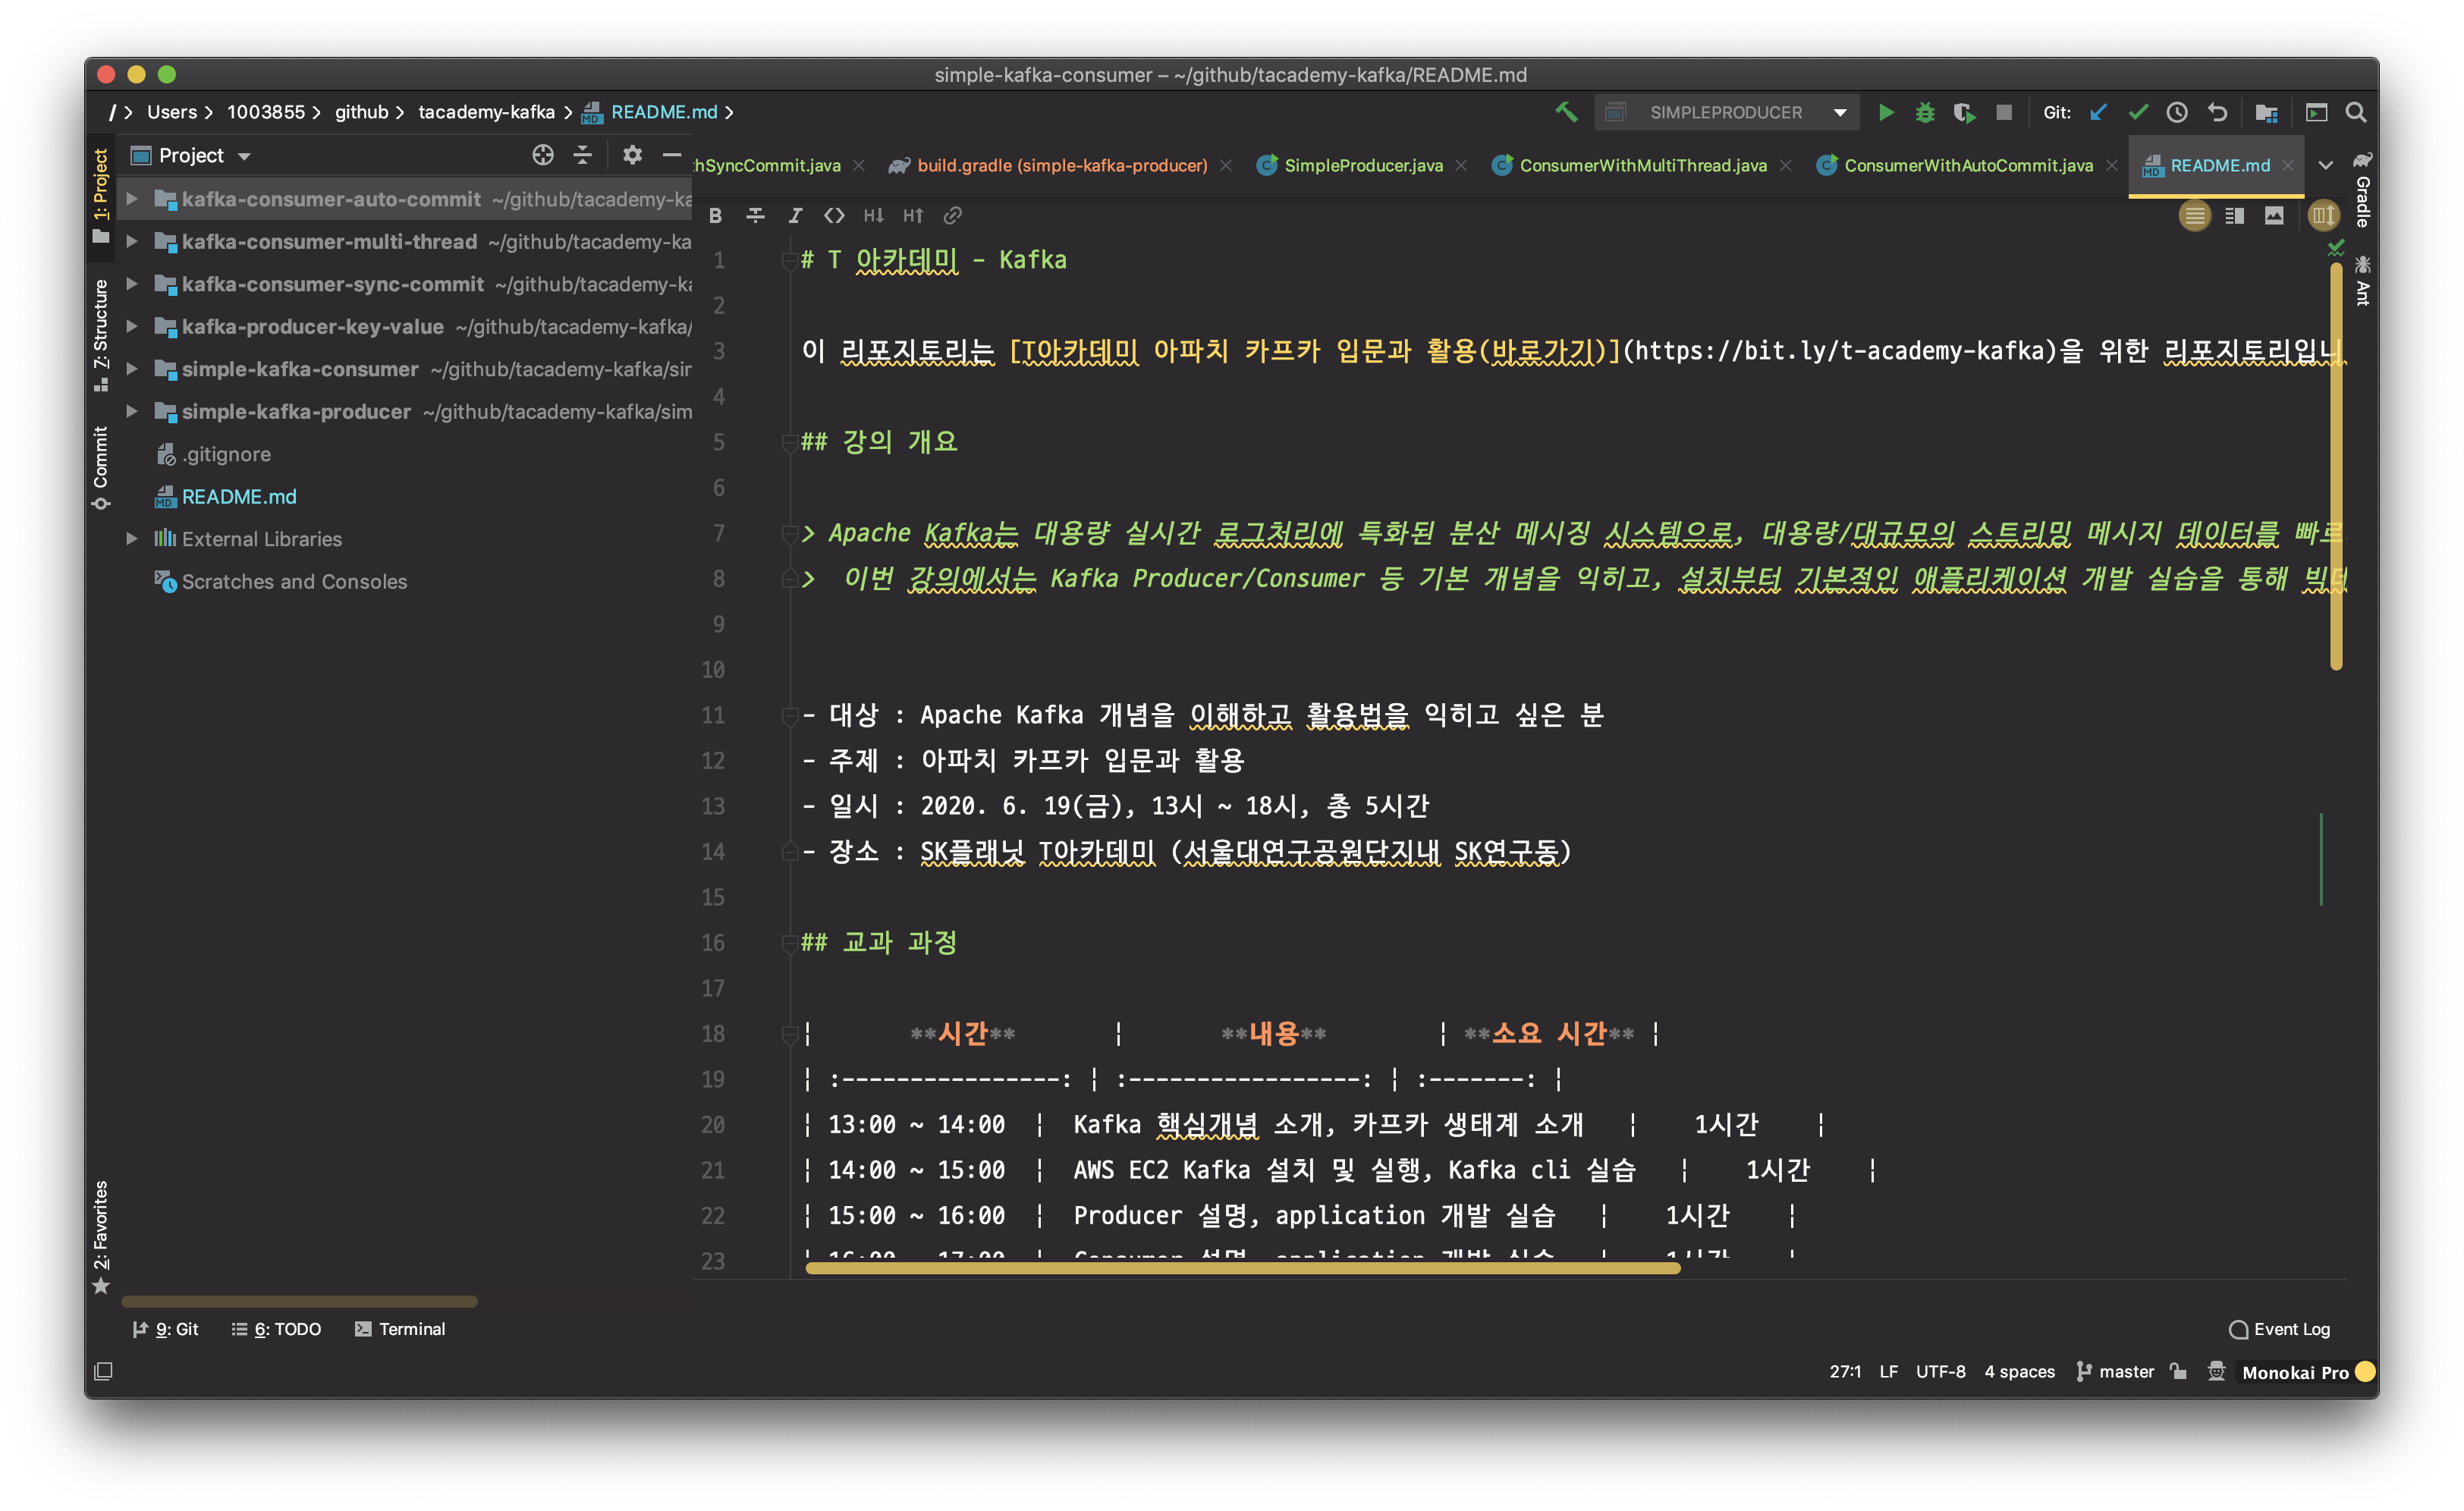Viewport: 2464px width, 1511px height.
Task: Decrease header level H↓ button
Action: coord(874,215)
